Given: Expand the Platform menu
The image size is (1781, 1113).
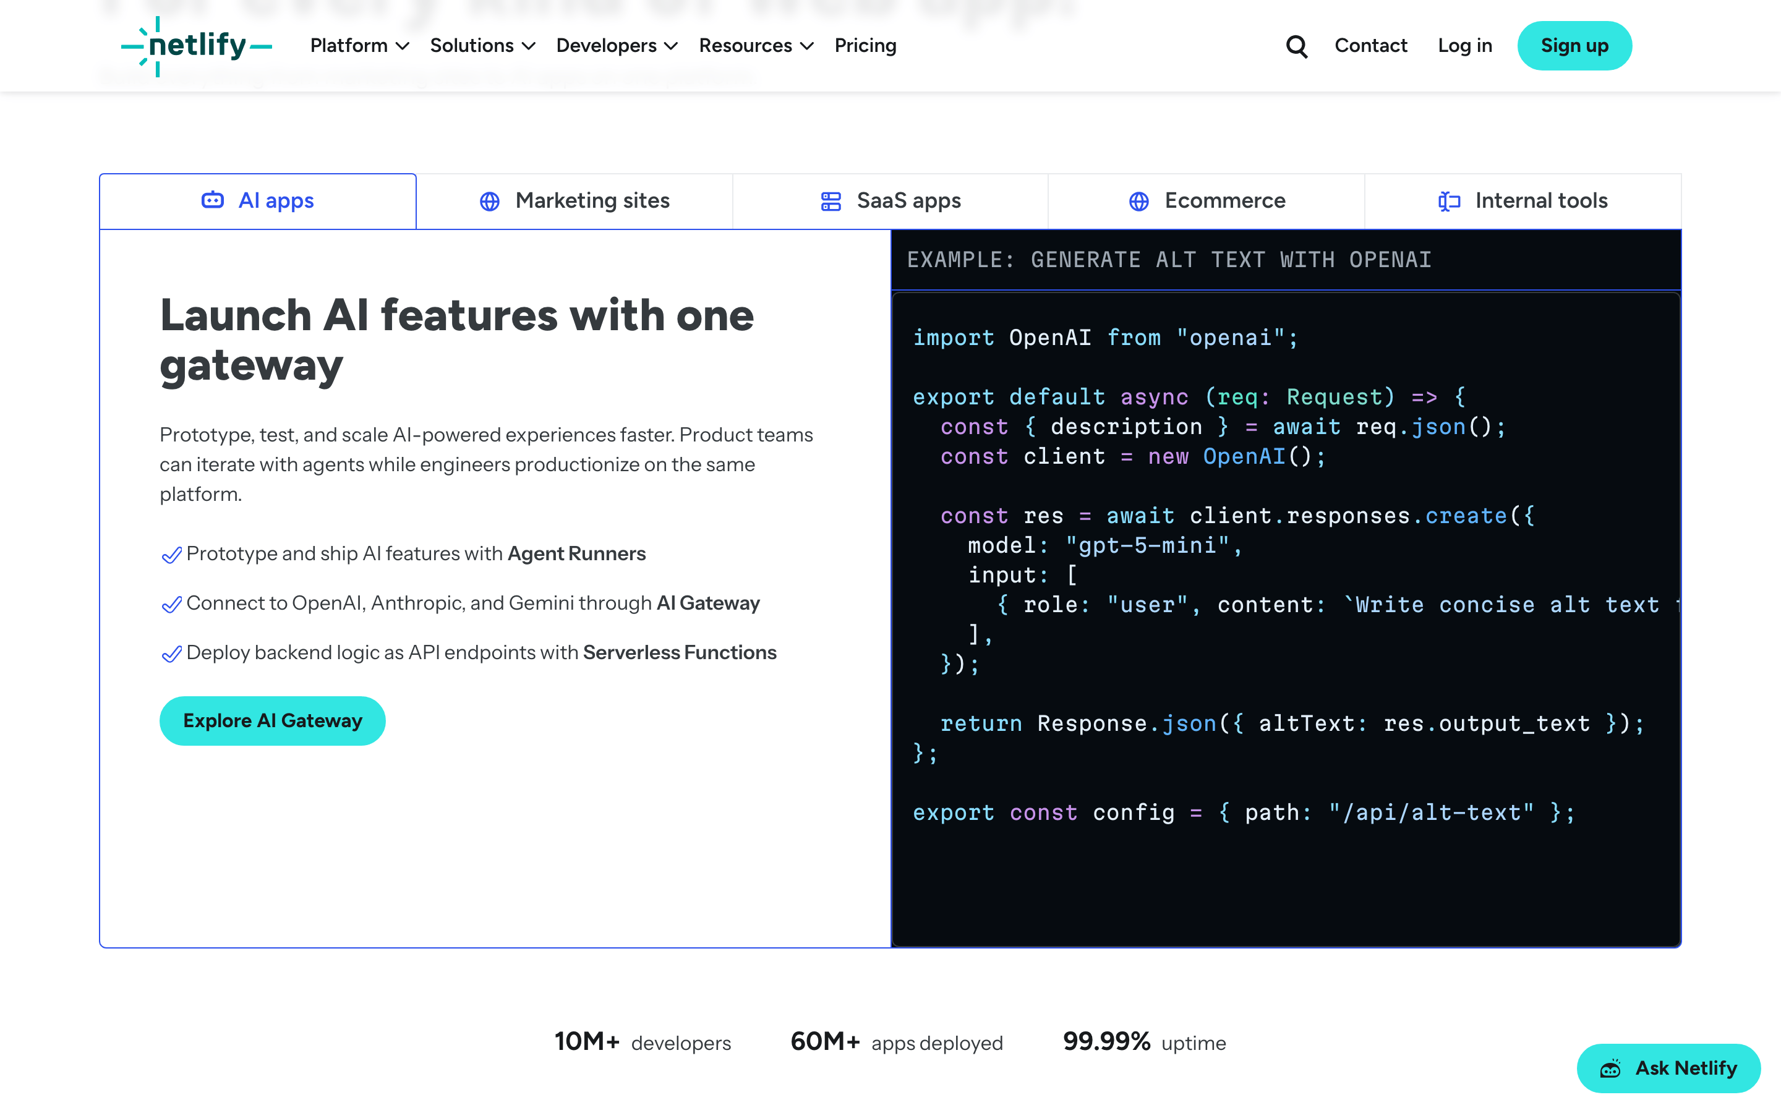Looking at the screenshot, I should [x=359, y=46].
